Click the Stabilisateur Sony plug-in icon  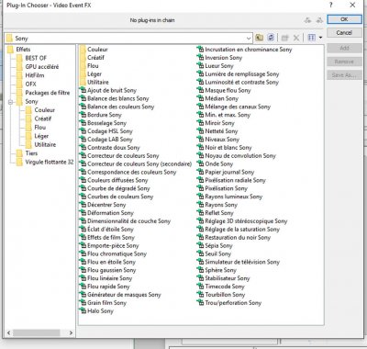201,278
